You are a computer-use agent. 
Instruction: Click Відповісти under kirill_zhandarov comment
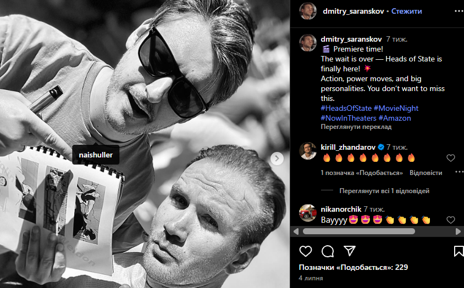tap(426, 173)
